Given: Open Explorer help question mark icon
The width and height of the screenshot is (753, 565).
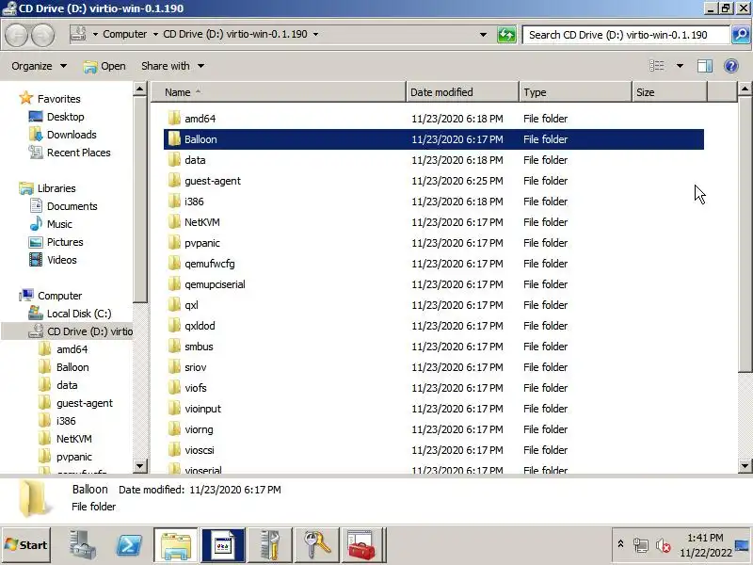Looking at the screenshot, I should tap(731, 66).
